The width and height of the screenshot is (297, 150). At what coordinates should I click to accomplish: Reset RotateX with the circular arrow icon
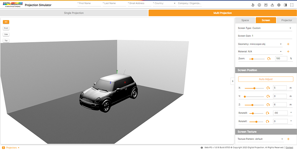coord(267,113)
